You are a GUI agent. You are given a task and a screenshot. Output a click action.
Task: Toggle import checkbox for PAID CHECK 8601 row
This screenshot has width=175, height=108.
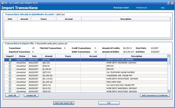pos(10,82)
